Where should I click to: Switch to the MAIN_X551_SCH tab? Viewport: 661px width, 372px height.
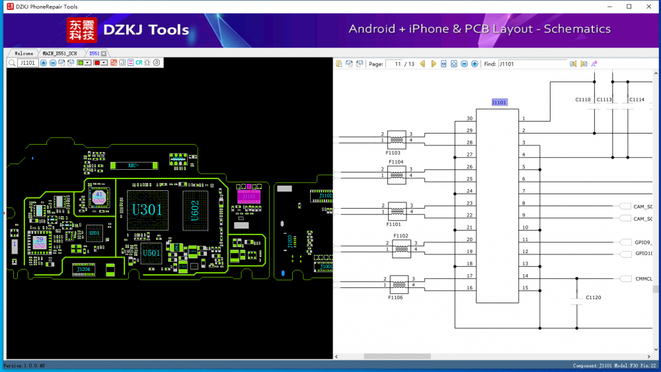point(61,53)
